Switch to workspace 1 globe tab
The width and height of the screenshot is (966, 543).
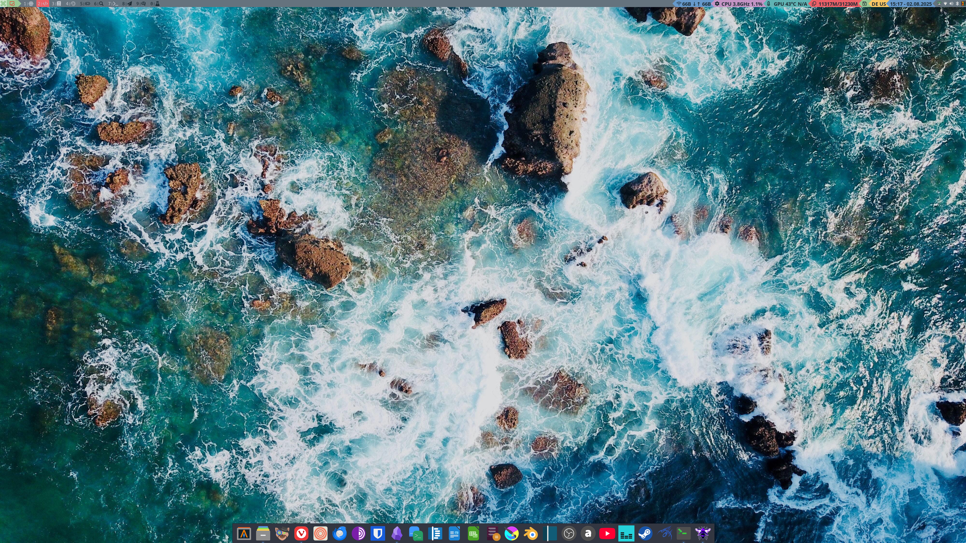coord(28,3)
